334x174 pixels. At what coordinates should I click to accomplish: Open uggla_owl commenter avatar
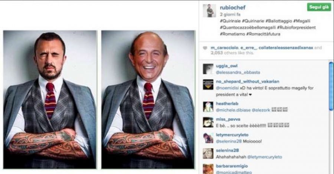(208, 69)
